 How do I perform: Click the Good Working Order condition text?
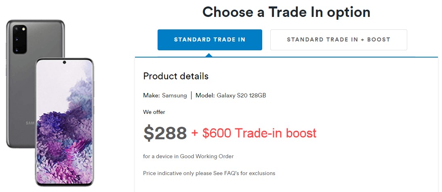[206, 156]
